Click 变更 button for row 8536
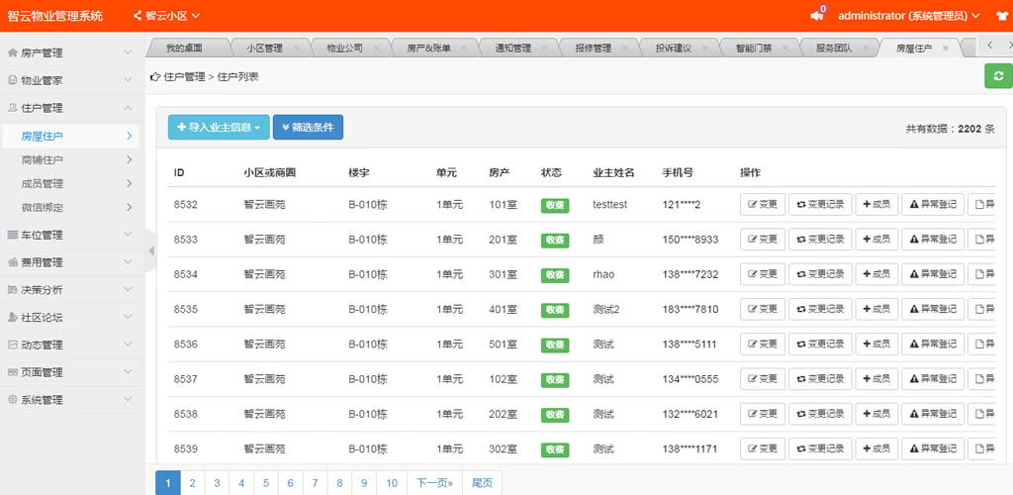This screenshot has height=495, width=1013. point(763,344)
